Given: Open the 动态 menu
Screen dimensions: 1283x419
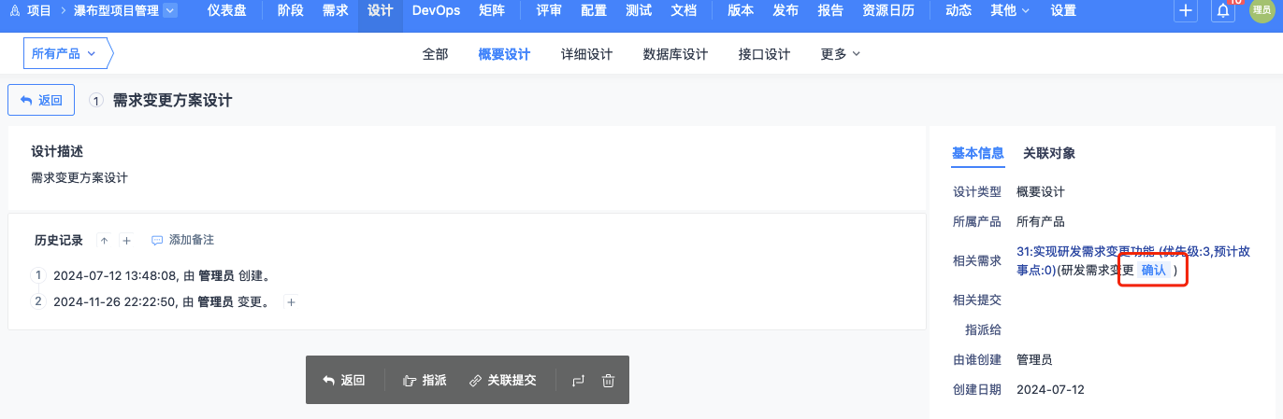Looking at the screenshot, I should click(x=959, y=11).
